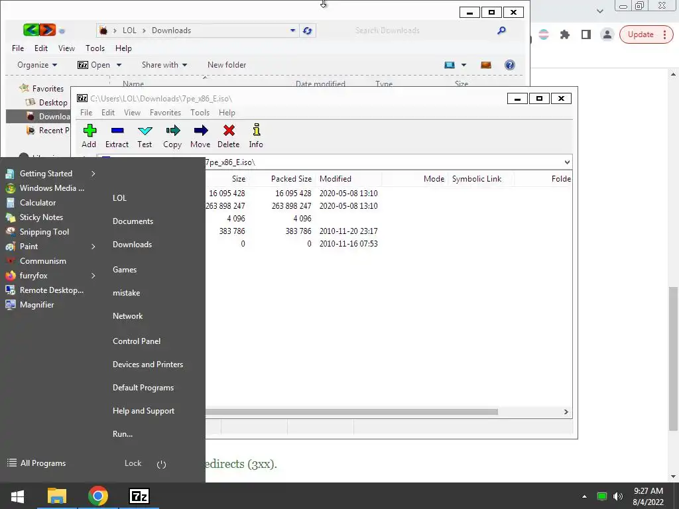679x509 pixels.
Task: Expand the furryfox submenu arrow
Action: (93, 276)
